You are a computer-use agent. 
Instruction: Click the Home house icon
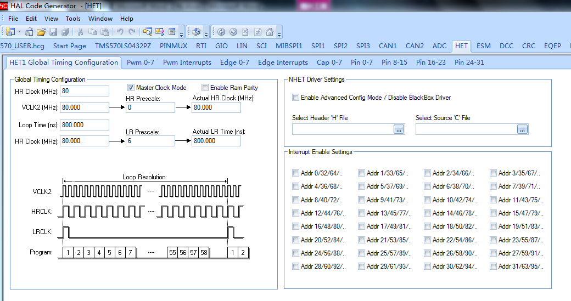(x=270, y=32)
